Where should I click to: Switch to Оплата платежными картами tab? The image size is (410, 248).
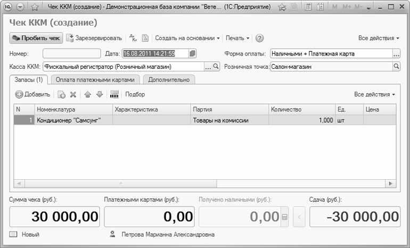(x=95, y=79)
